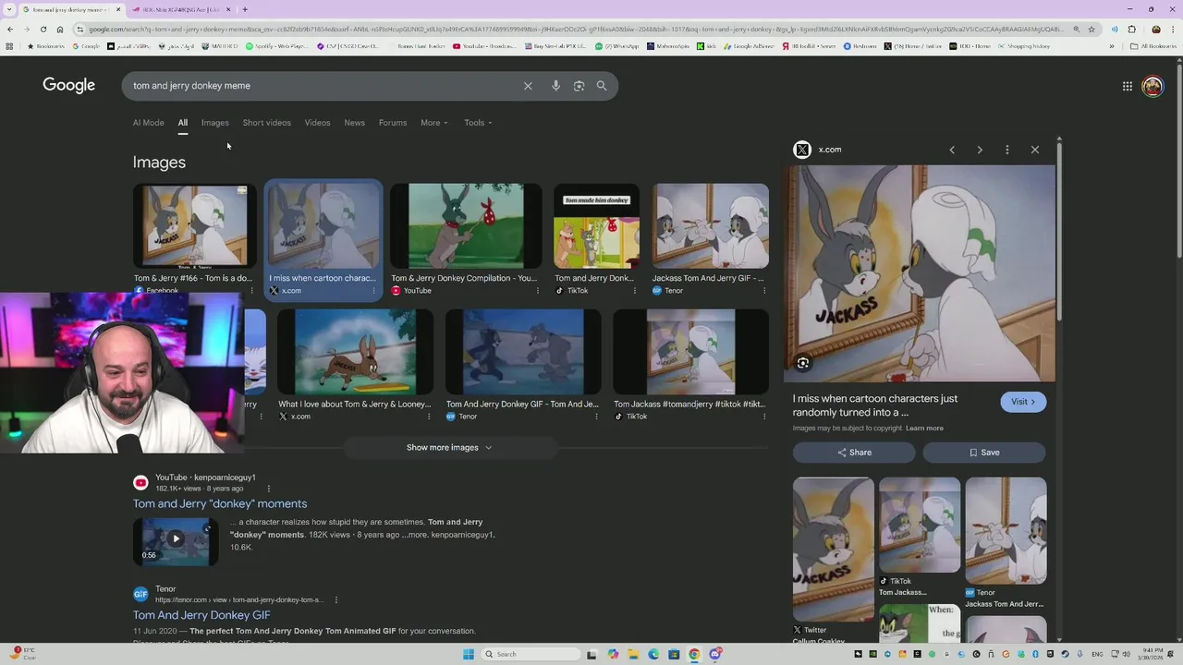Open Discord from the taskbar
Screen dimensions: 1183x665
click(715, 654)
